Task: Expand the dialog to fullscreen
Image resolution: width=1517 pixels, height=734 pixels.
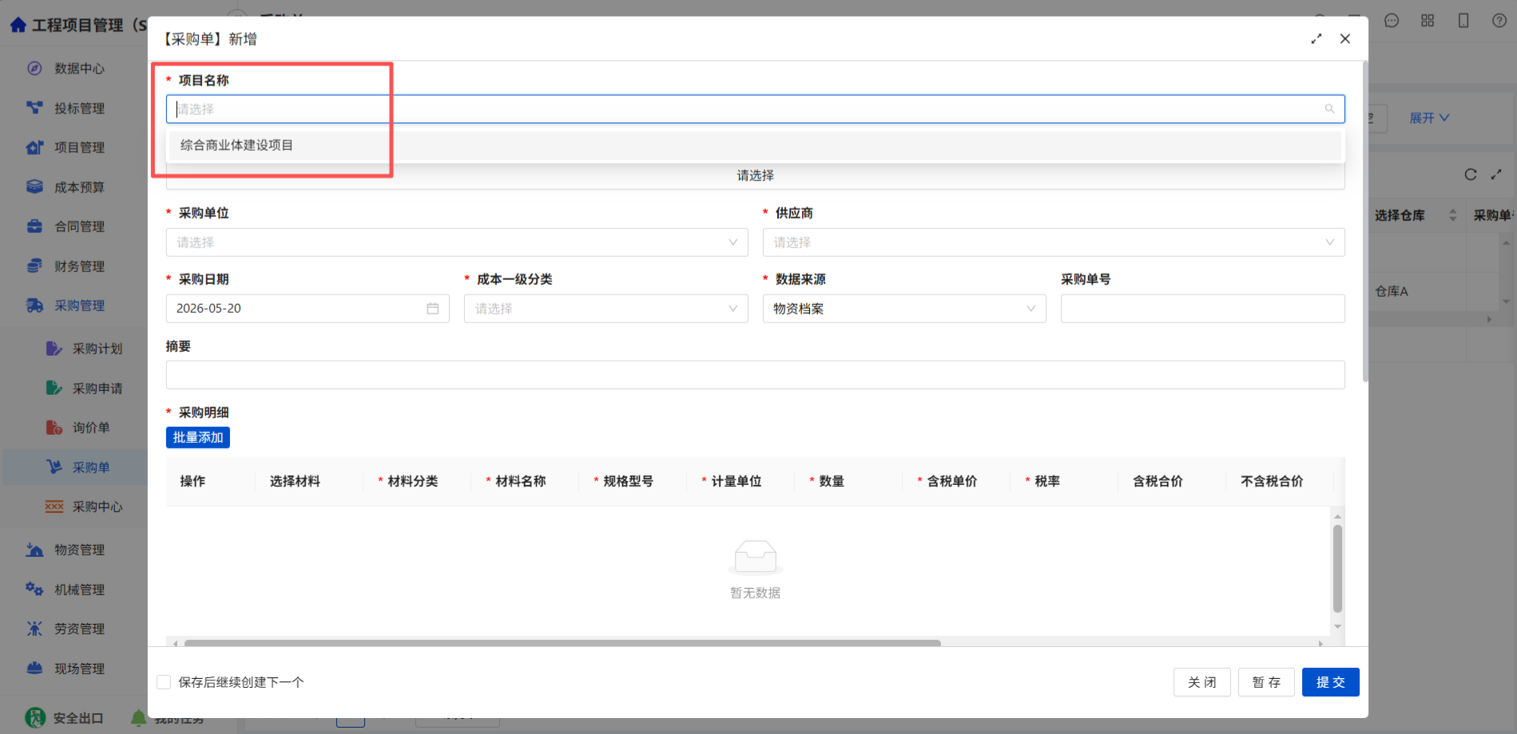Action: click(x=1316, y=39)
